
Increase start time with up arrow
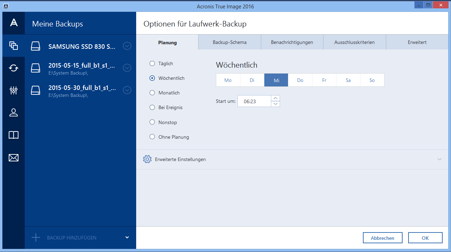click(x=275, y=98)
